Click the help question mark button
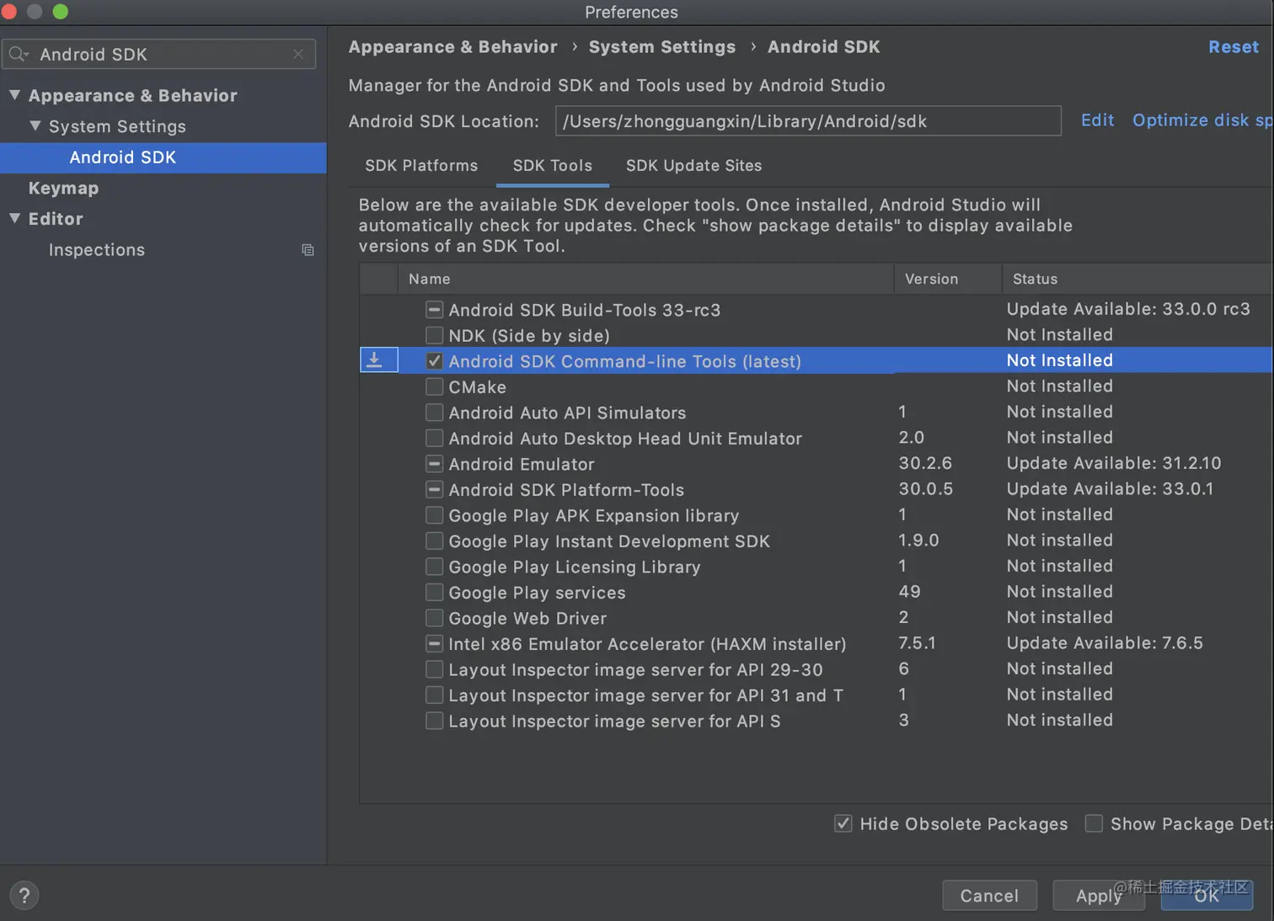The width and height of the screenshot is (1274, 921). 24,896
